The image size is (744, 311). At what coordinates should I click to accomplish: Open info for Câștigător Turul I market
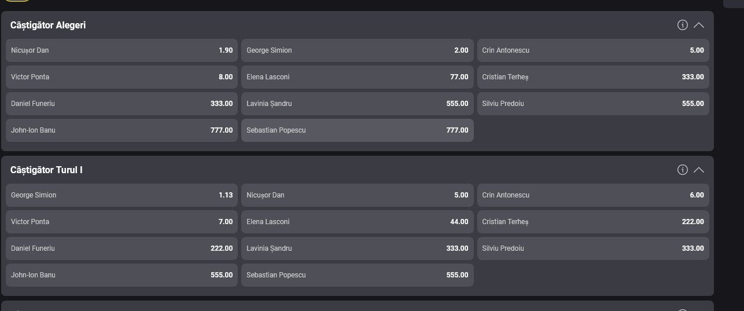click(x=683, y=170)
